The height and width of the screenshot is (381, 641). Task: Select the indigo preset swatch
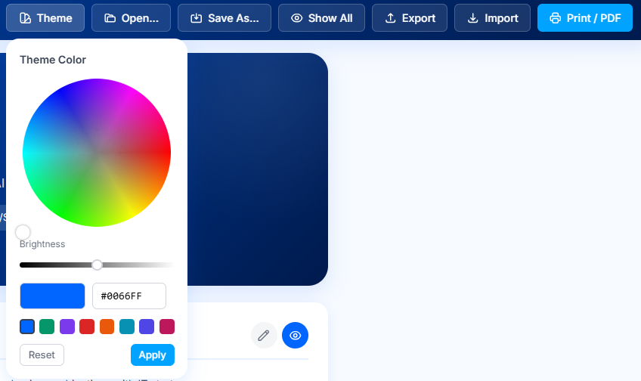coord(147,327)
